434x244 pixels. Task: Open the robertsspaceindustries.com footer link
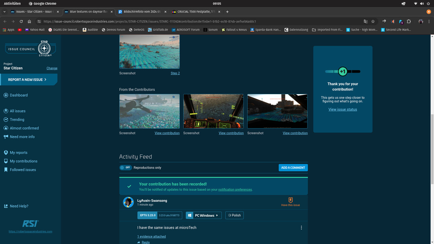[31, 231]
